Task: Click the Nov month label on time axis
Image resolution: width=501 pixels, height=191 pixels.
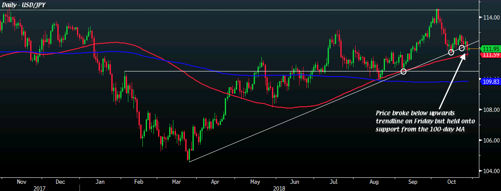Action: tap(21, 182)
